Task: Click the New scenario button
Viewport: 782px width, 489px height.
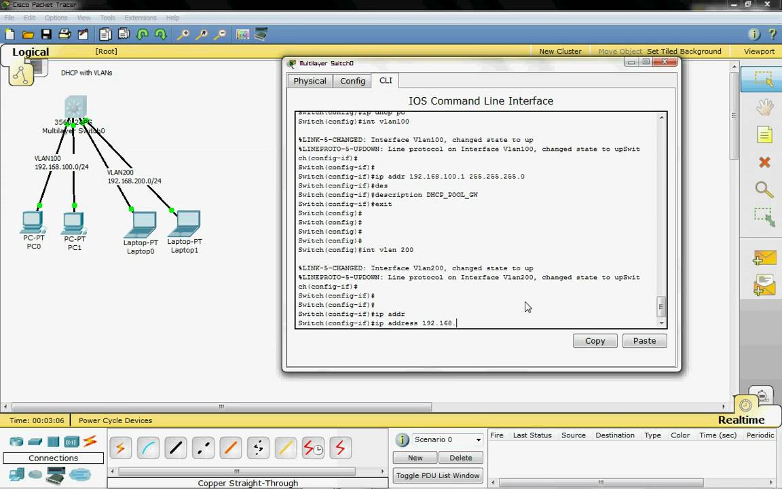Action: point(415,458)
